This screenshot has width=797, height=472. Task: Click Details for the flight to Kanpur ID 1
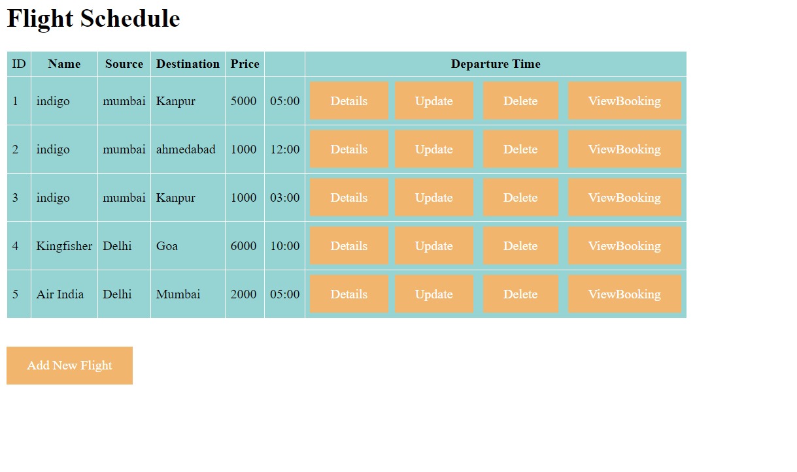(348, 101)
